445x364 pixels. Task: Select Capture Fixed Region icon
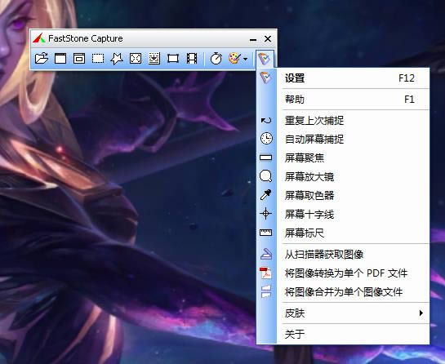click(173, 59)
